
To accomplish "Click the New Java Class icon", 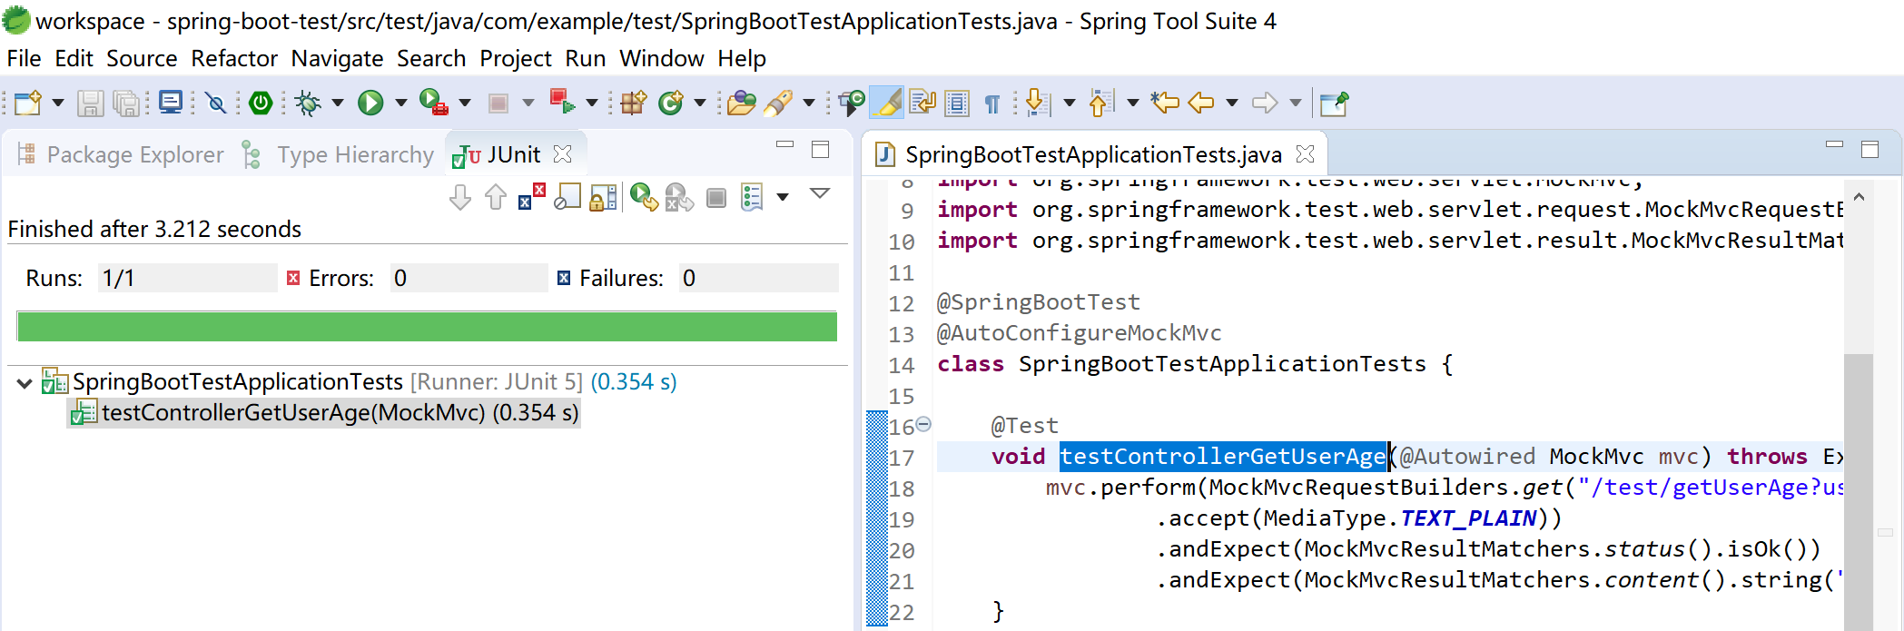I will [x=670, y=104].
